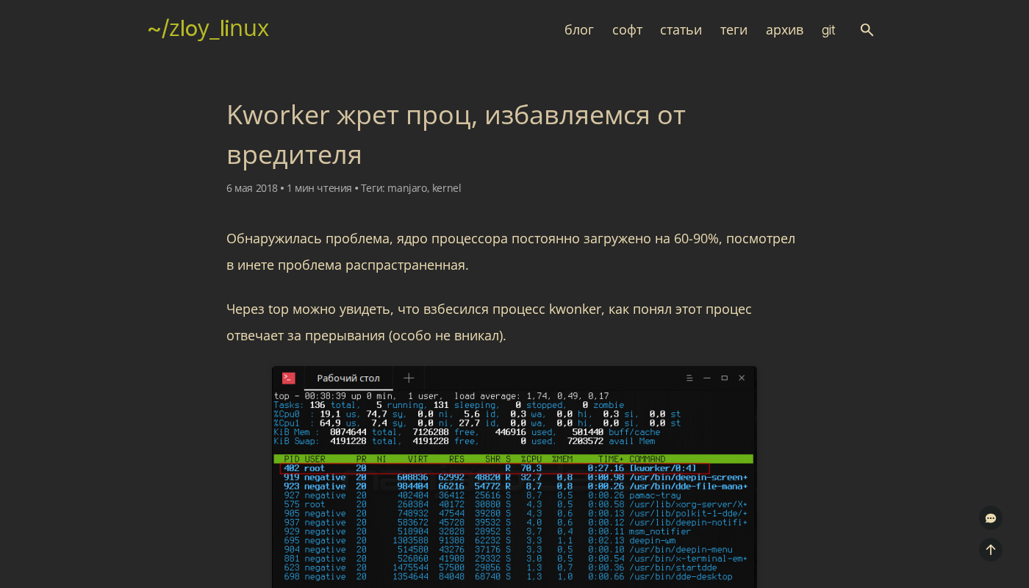
Task: Click the plus new-tab icon in terminal screenshot
Action: click(409, 378)
